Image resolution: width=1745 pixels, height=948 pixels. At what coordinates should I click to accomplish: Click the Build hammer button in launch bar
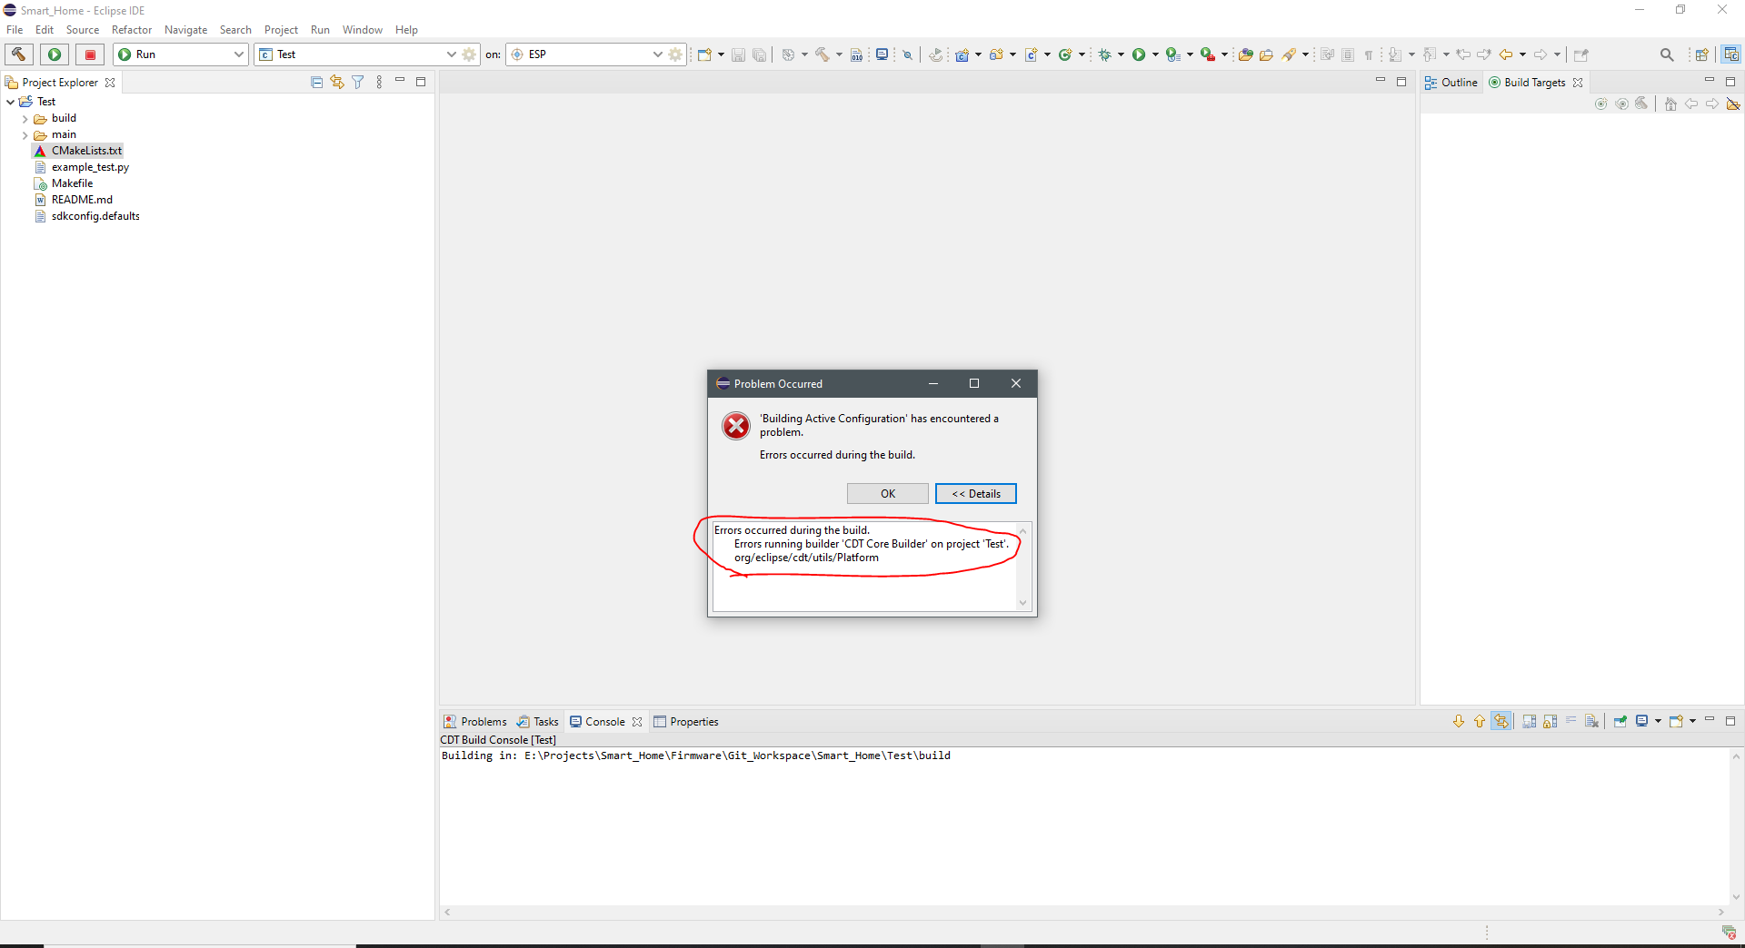click(19, 54)
